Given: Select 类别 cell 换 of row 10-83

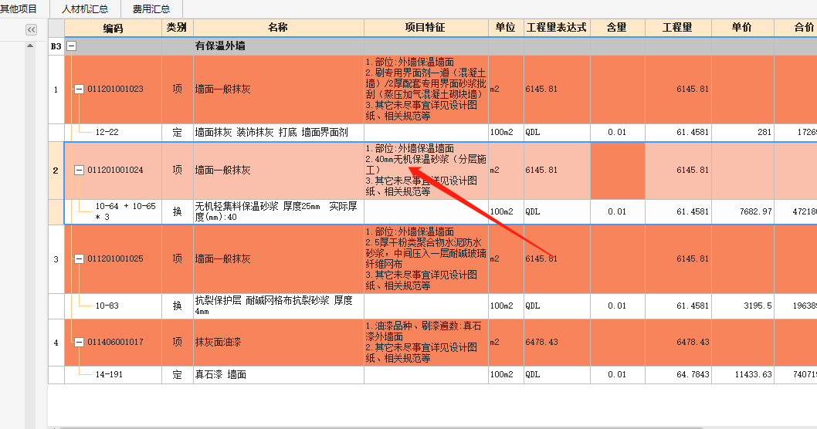Looking at the screenshot, I should [x=177, y=306].
